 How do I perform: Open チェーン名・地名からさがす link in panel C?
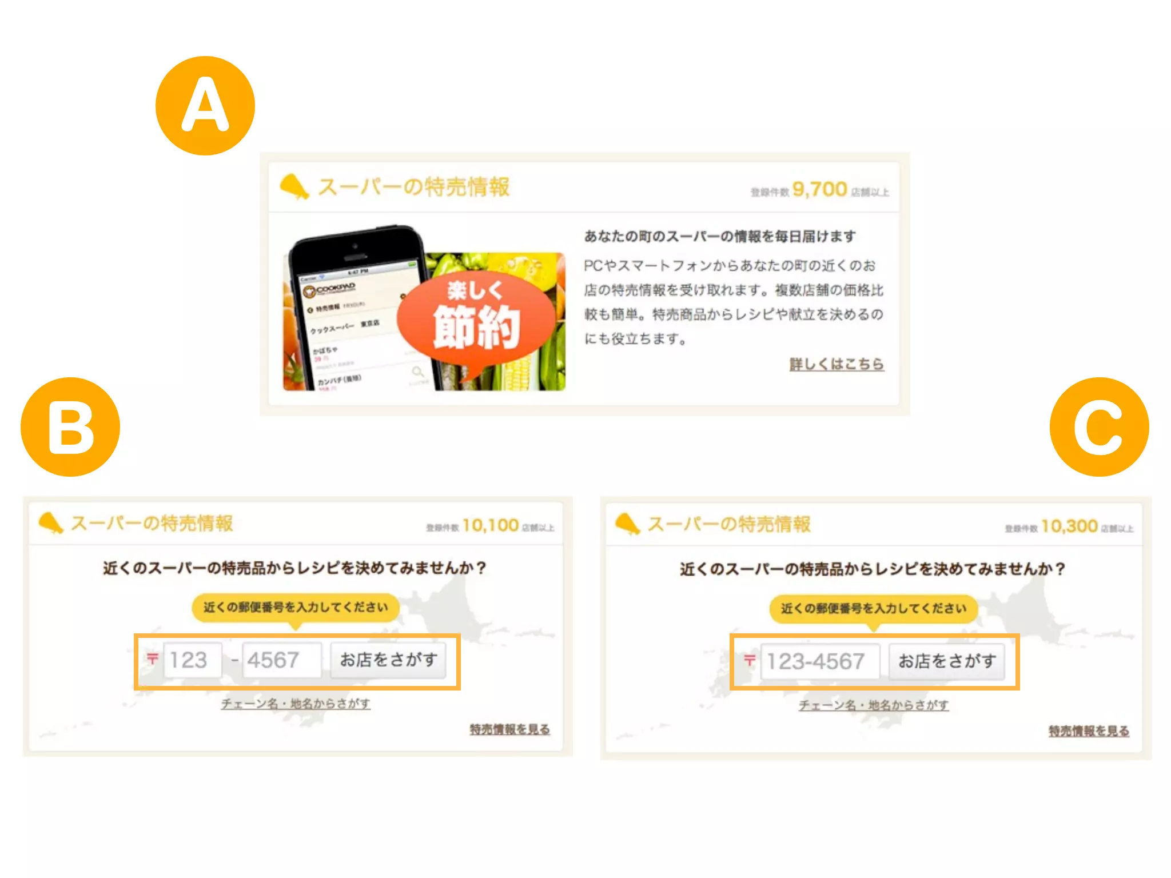[x=874, y=705]
